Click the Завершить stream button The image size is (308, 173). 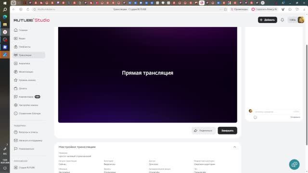click(227, 131)
